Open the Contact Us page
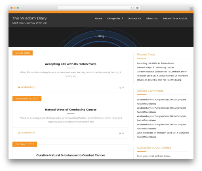The height and width of the screenshot is (171, 202). pos(134,19)
